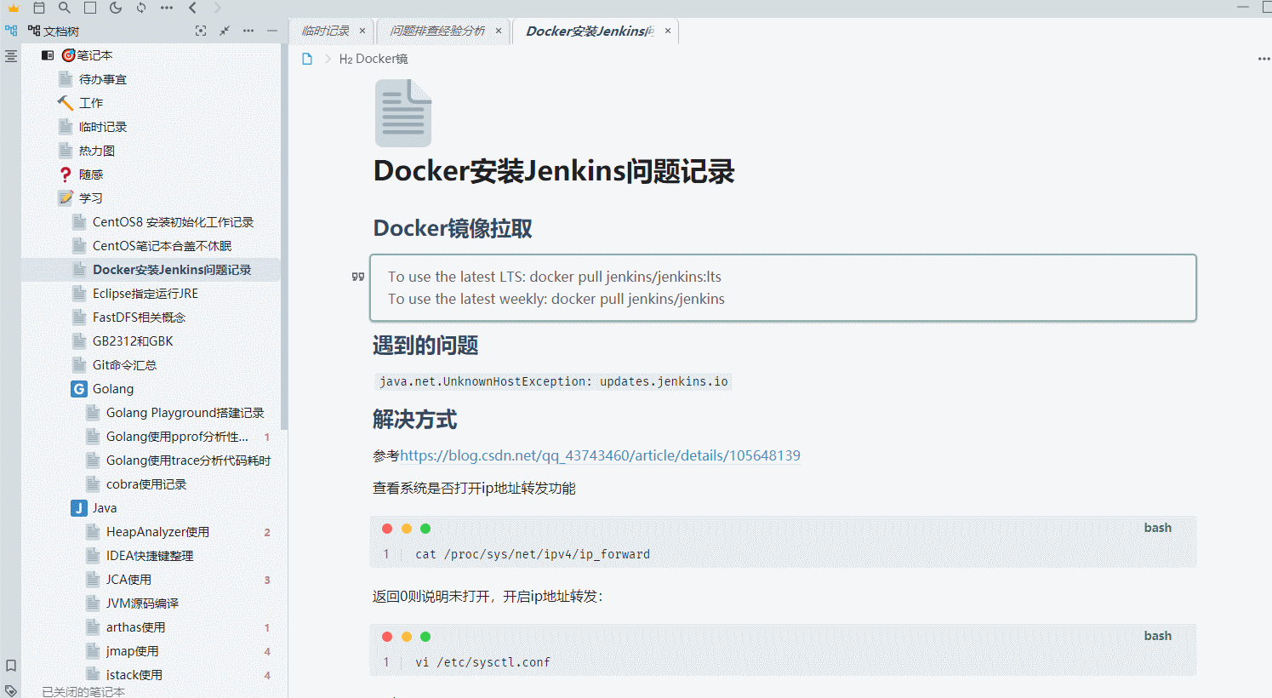Image resolution: width=1272 pixels, height=698 pixels.
Task: Click the search magnifier icon
Action: tap(65, 8)
